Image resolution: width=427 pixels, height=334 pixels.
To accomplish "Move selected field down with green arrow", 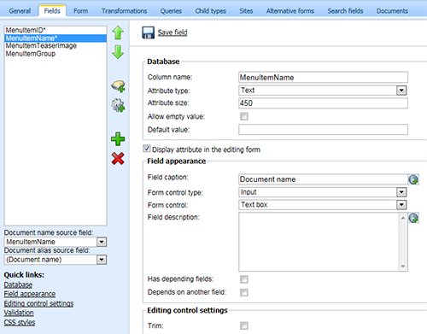I will click(x=118, y=52).
